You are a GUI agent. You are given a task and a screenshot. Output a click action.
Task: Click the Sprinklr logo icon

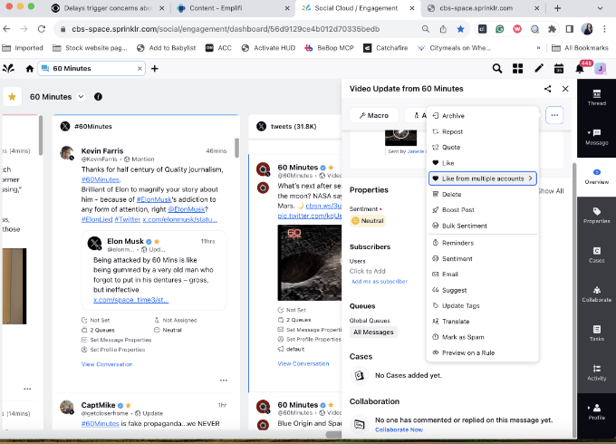9,68
